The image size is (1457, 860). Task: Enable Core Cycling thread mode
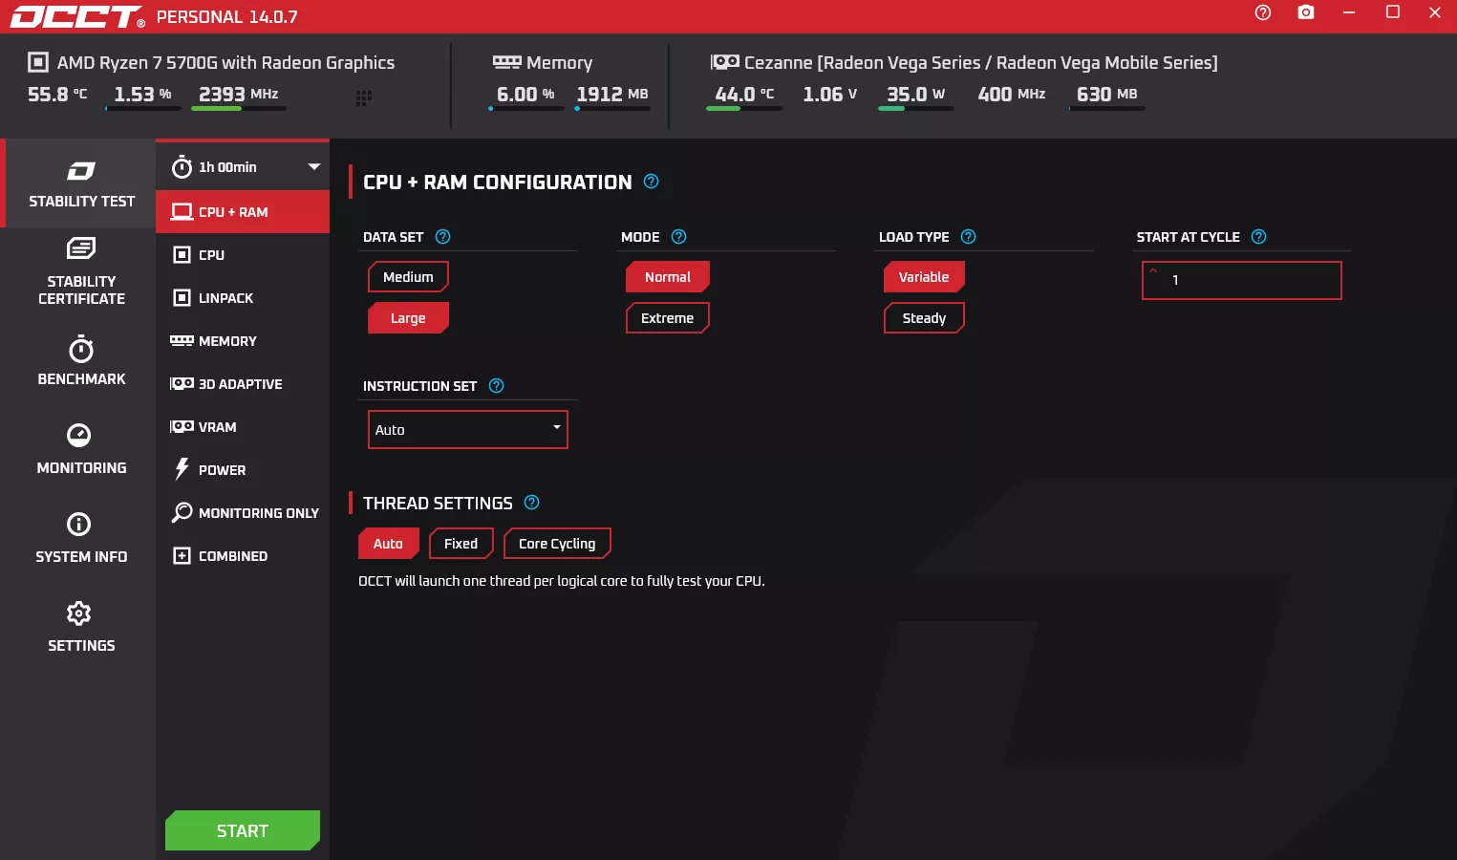click(x=557, y=544)
